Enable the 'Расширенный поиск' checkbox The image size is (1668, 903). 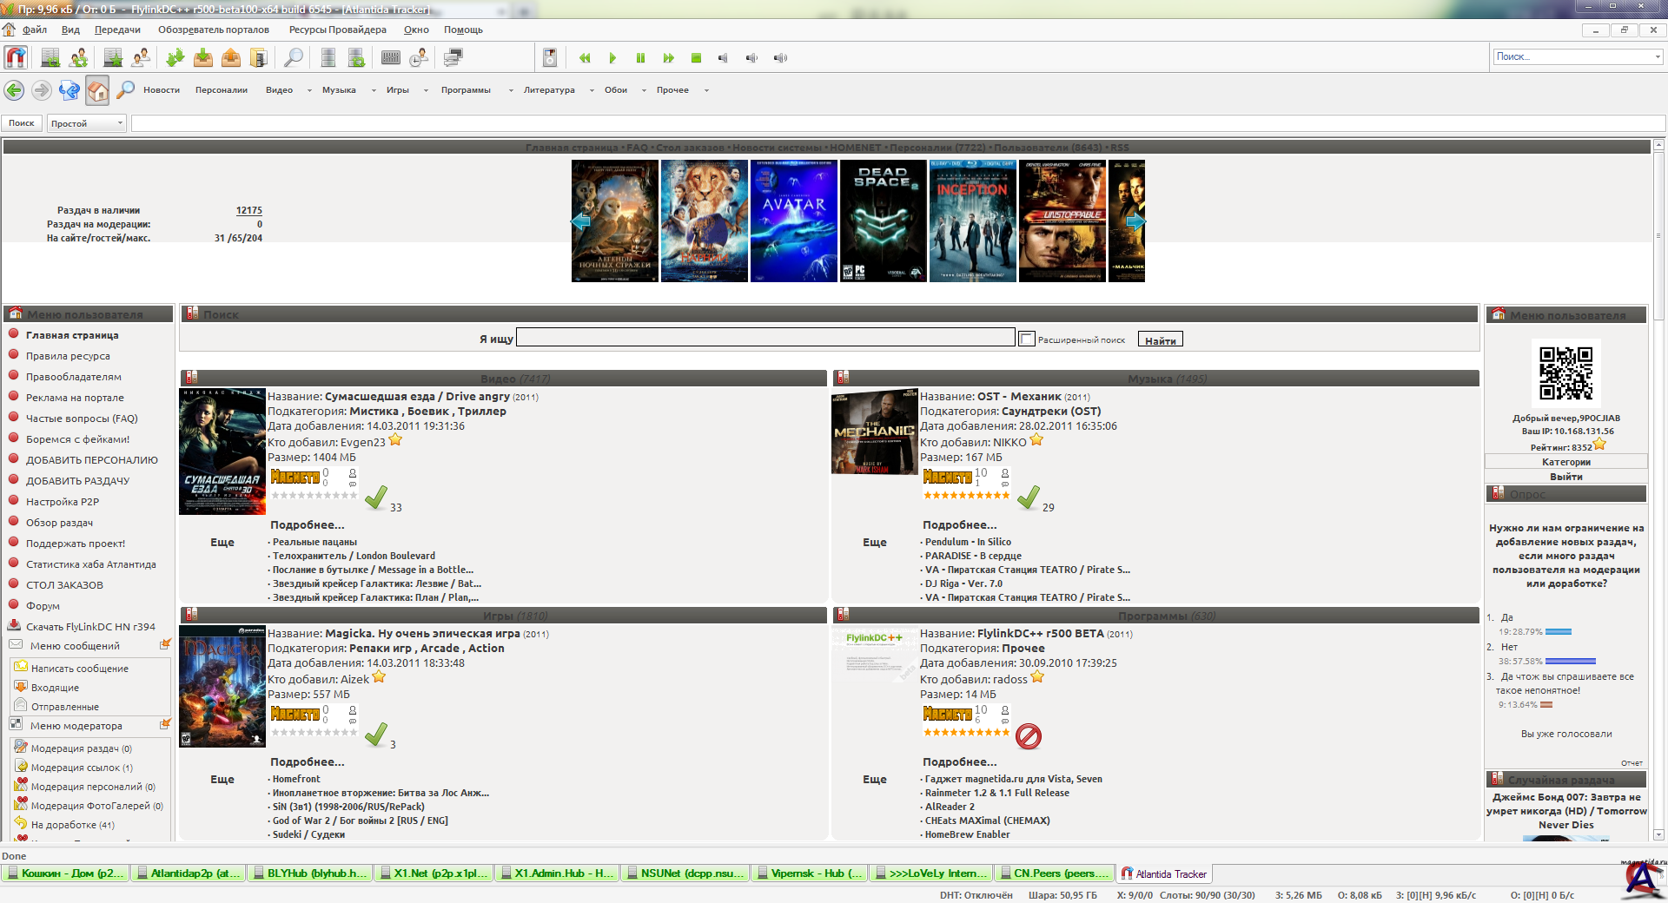click(x=1027, y=339)
